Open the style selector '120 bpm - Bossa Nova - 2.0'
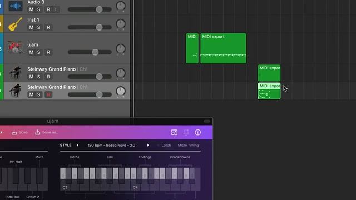 pyautogui.click(x=111, y=145)
